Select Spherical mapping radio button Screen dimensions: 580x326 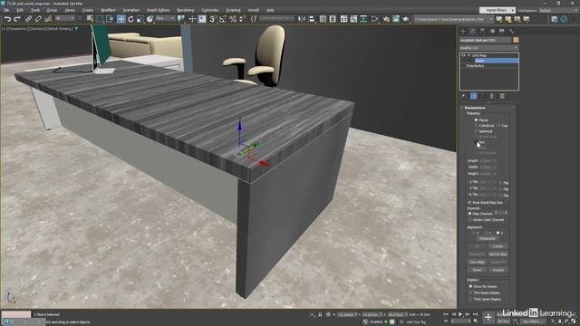point(476,131)
